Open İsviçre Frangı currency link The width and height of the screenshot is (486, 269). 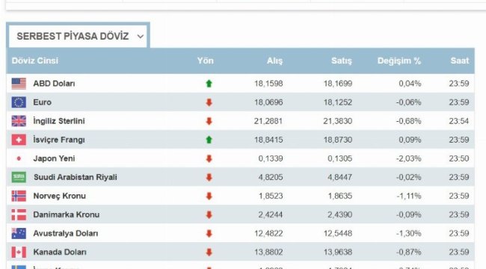tap(59, 140)
